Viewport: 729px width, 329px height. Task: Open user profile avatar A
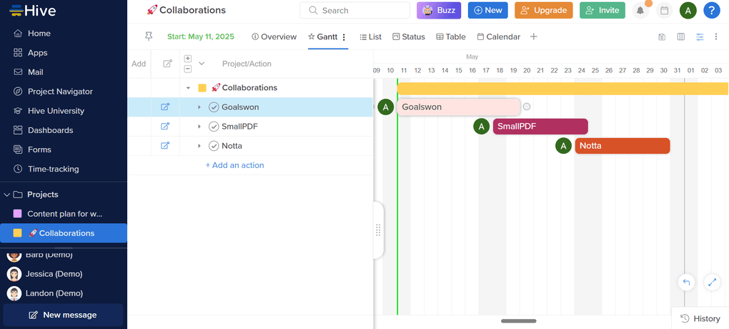pos(688,10)
